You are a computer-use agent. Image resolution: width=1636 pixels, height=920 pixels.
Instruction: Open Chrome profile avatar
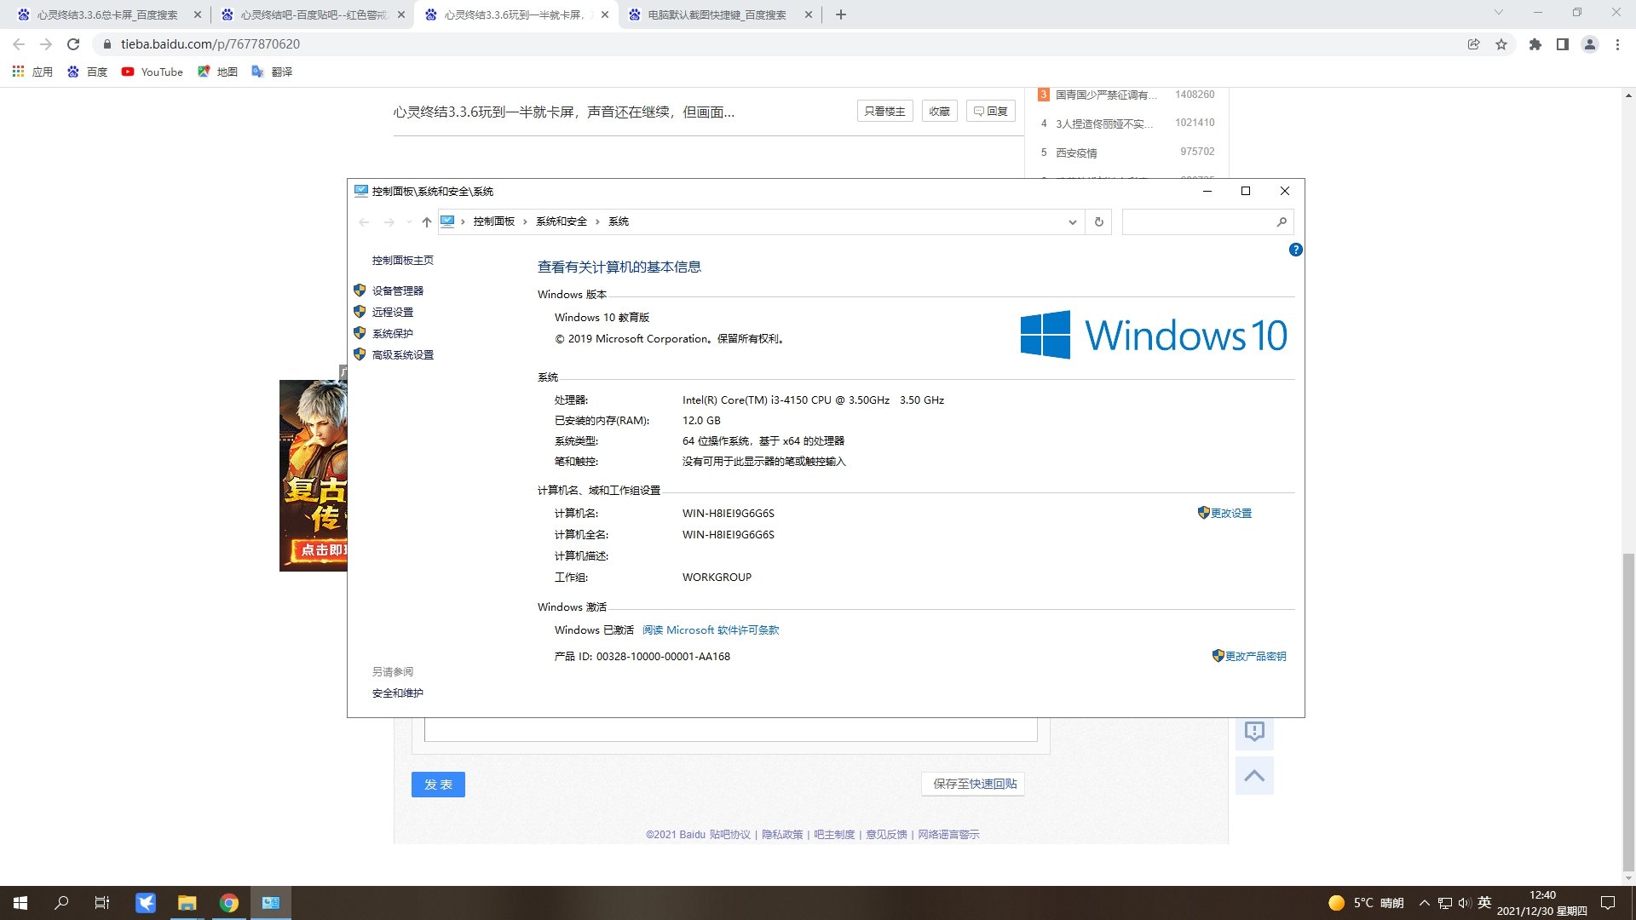[x=1589, y=44]
